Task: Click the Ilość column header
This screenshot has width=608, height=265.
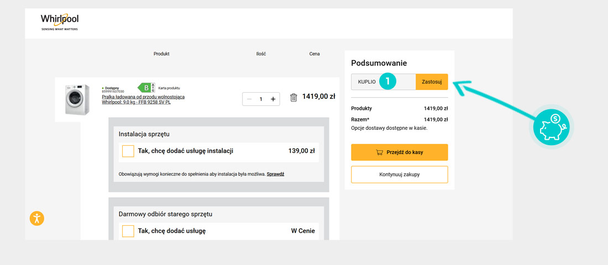Action: tap(261, 54)
